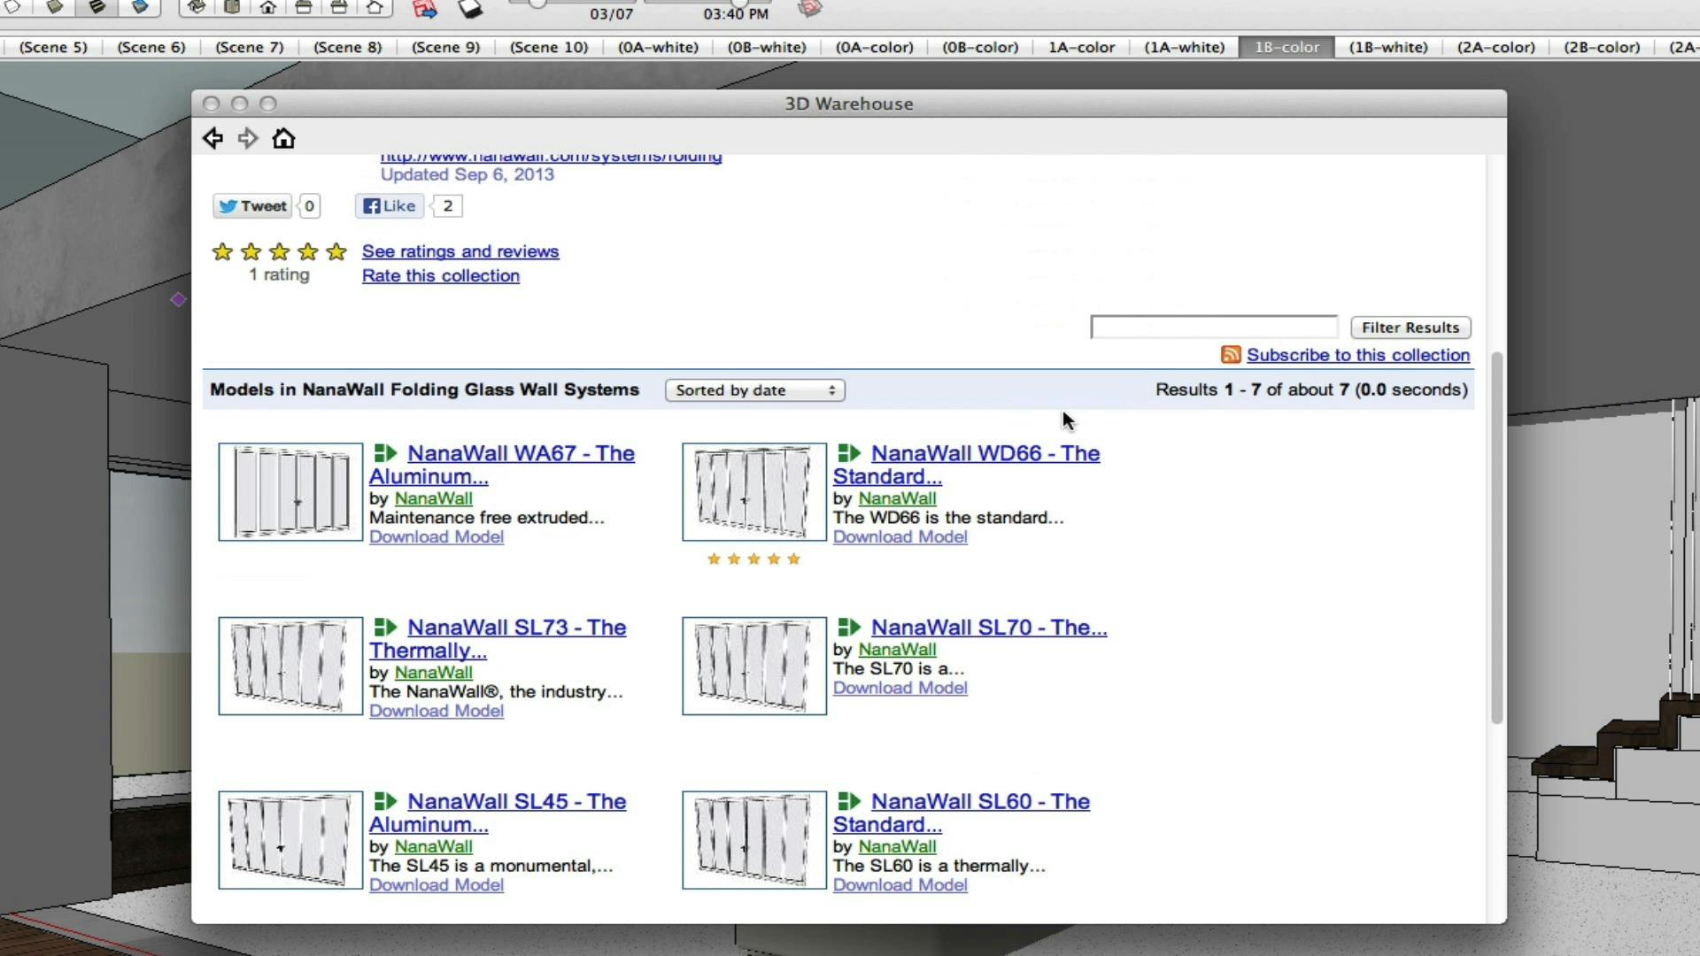Click green download icon beside NanaWall WA67

click(x=385, y=453)
